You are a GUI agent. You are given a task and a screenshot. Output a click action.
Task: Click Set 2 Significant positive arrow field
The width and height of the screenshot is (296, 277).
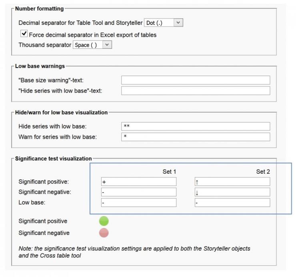232,182
